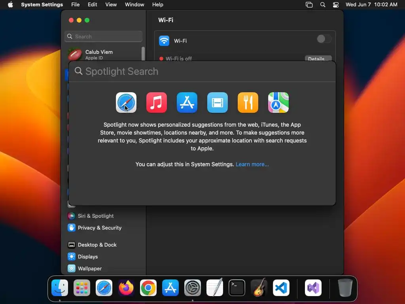The width and height of the screenshot is (405, 304).
Task: Click the System Settings sidebar Search field
Action: [x=103, y=36]
